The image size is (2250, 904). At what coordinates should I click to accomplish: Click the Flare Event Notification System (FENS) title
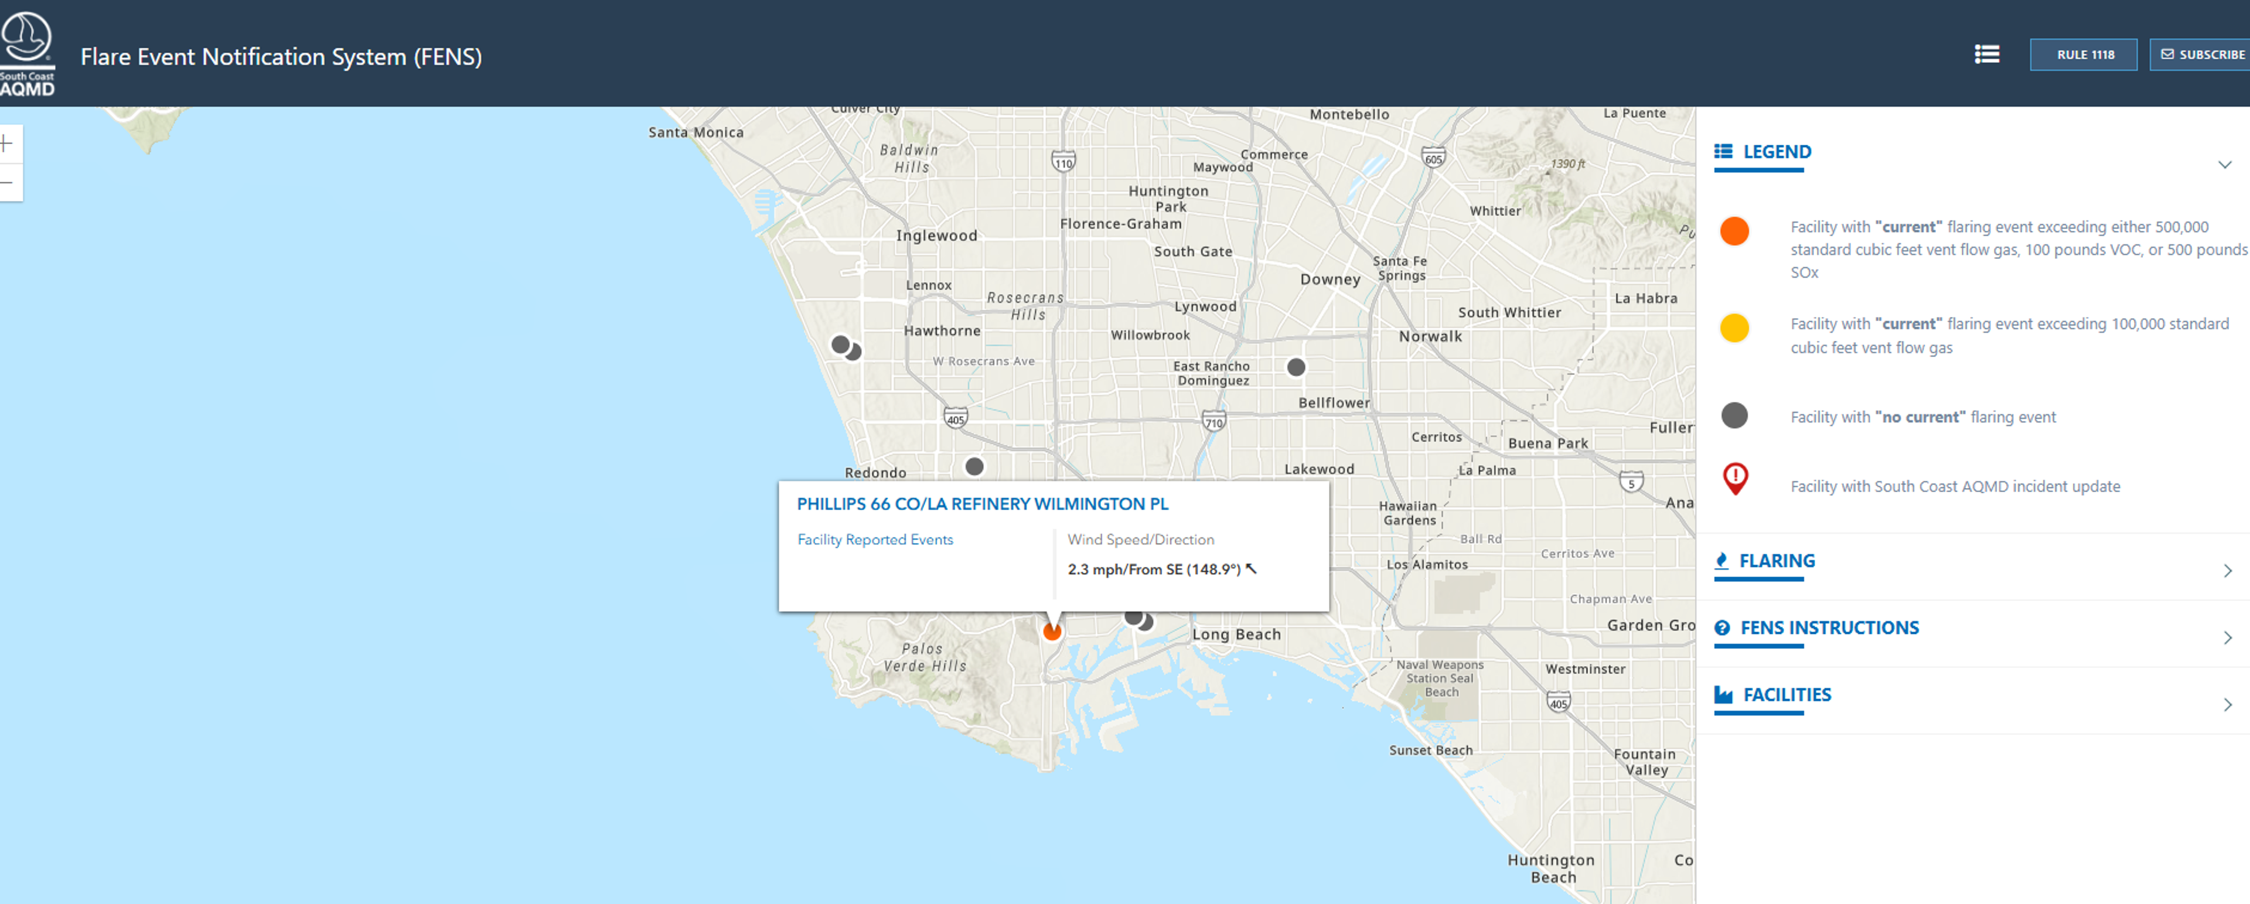[x=281, y=57]
